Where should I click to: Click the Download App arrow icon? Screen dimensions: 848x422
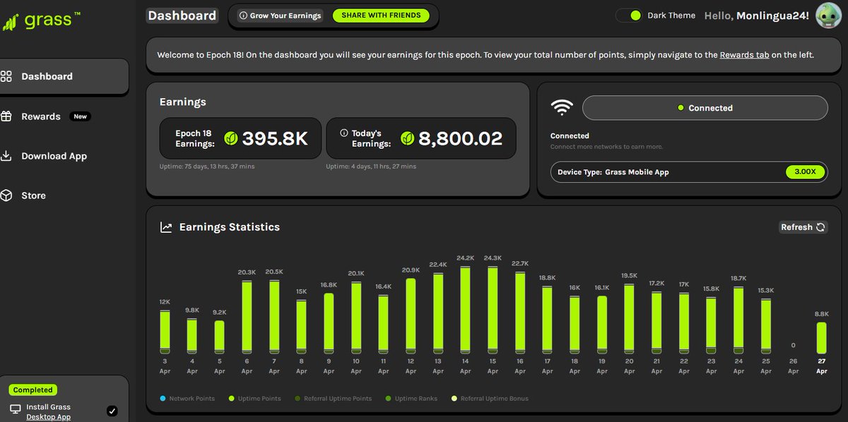pos(6,156)
